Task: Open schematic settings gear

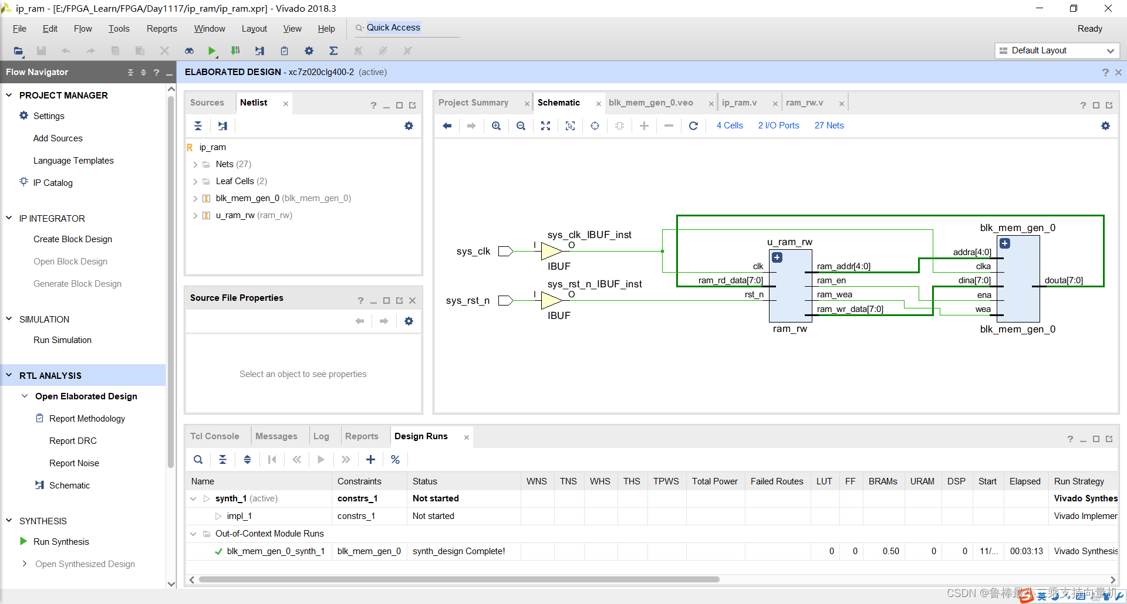Action: 1105,126
